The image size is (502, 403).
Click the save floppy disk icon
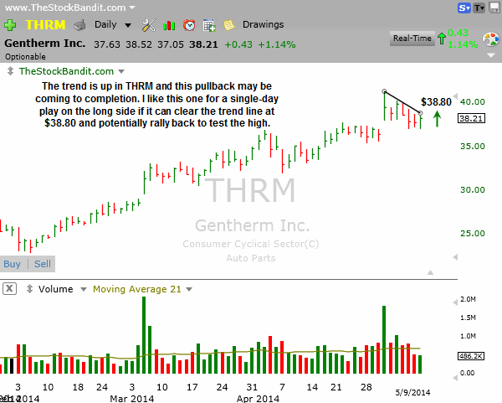[494, 8]
